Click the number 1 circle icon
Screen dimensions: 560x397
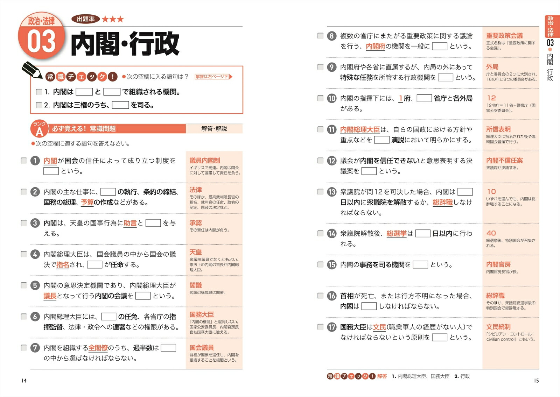35,161
